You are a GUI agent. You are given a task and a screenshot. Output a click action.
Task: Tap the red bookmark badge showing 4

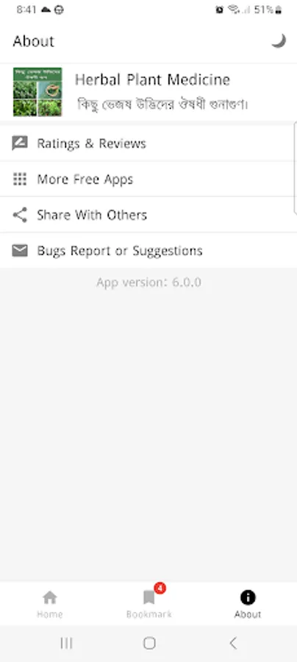pos(160,588)
